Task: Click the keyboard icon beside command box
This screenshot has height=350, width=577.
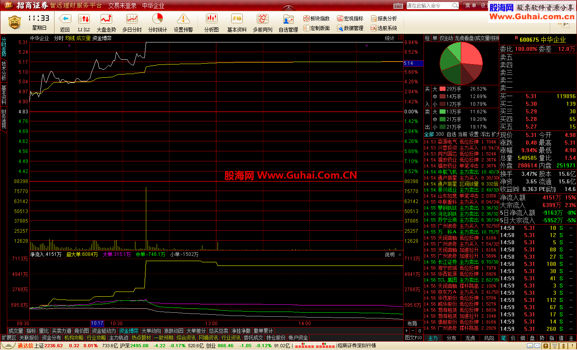Action: (398, 6)
